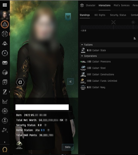Open the market graph icon in sidebar
138x155 pixels.
click(x=5, y=101)
